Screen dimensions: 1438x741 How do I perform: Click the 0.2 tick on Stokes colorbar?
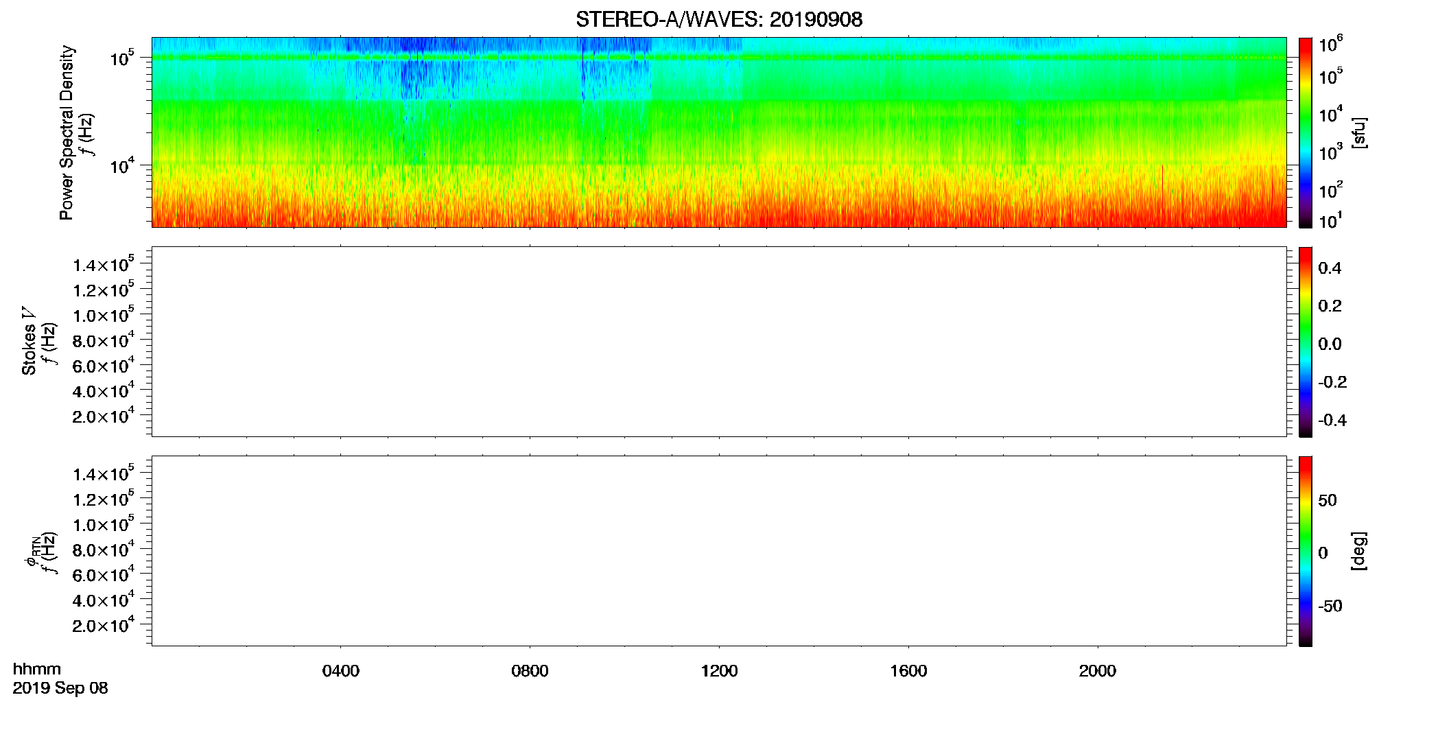coord(1330,306)
